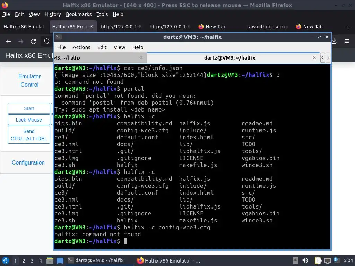Click the terminal window title icon
Viewport: 355px width, 266px height.
[58, 37]
